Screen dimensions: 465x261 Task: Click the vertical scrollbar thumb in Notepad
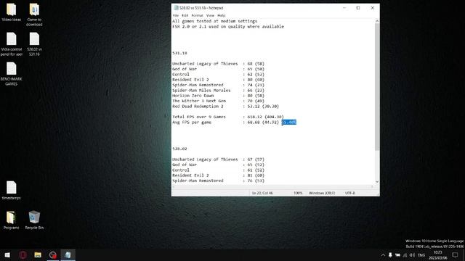[377, 87]
